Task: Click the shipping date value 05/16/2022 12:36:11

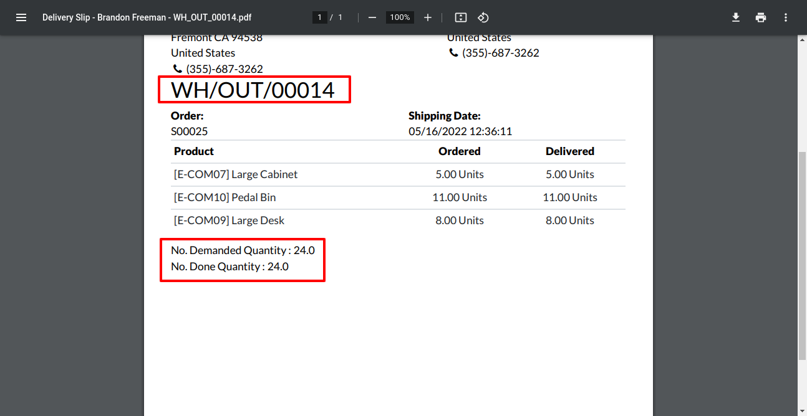Action: tap(460, 131)
